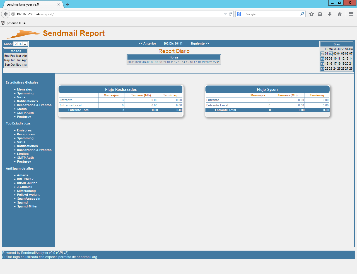Open the Receptores top statistics
Screen dimensions: 357x274
pos(26,134)
